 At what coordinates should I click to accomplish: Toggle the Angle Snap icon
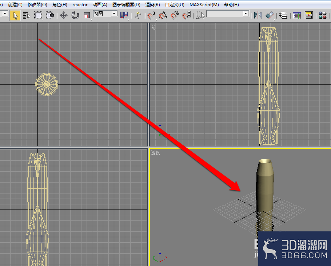[x=163, y=15]
